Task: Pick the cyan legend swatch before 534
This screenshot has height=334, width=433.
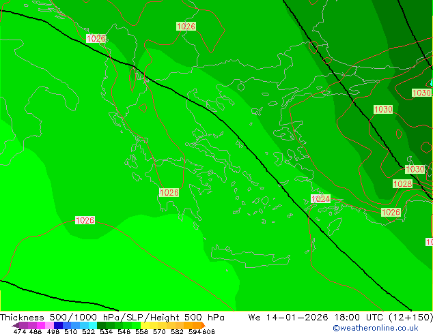Action: click(x=93, y=325)
